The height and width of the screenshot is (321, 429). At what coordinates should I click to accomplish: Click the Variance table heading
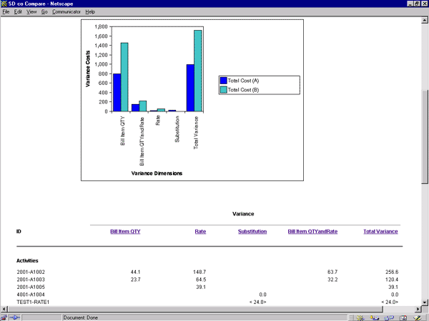[x=243, y=214]
